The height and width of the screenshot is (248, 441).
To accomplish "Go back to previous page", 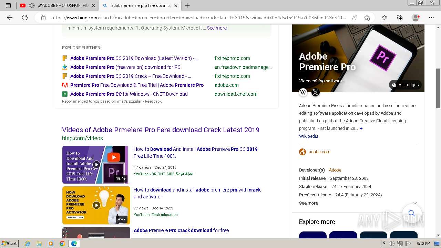I will coord(10,18).
